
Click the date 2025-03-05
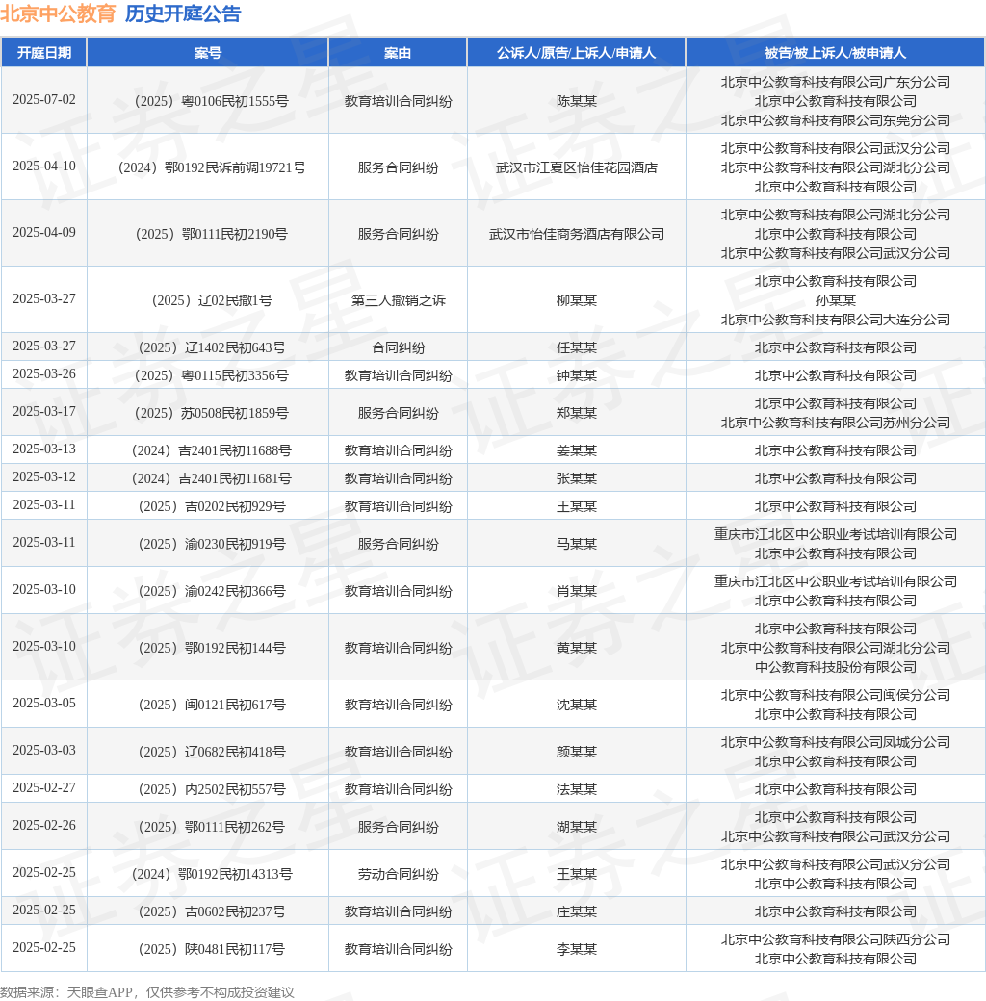(44, 703)
